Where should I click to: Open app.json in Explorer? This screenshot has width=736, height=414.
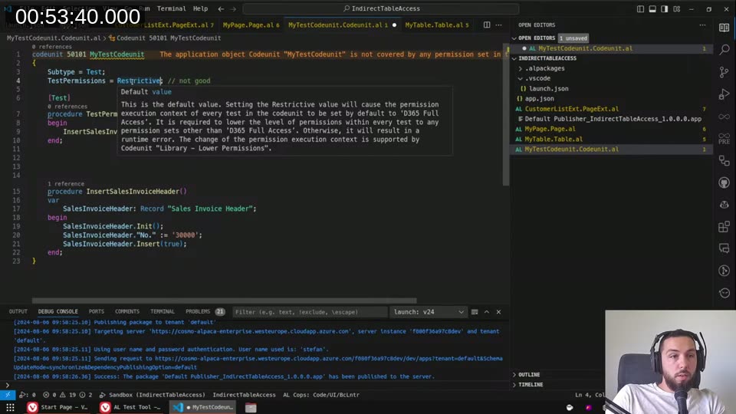tap(539, 99)
